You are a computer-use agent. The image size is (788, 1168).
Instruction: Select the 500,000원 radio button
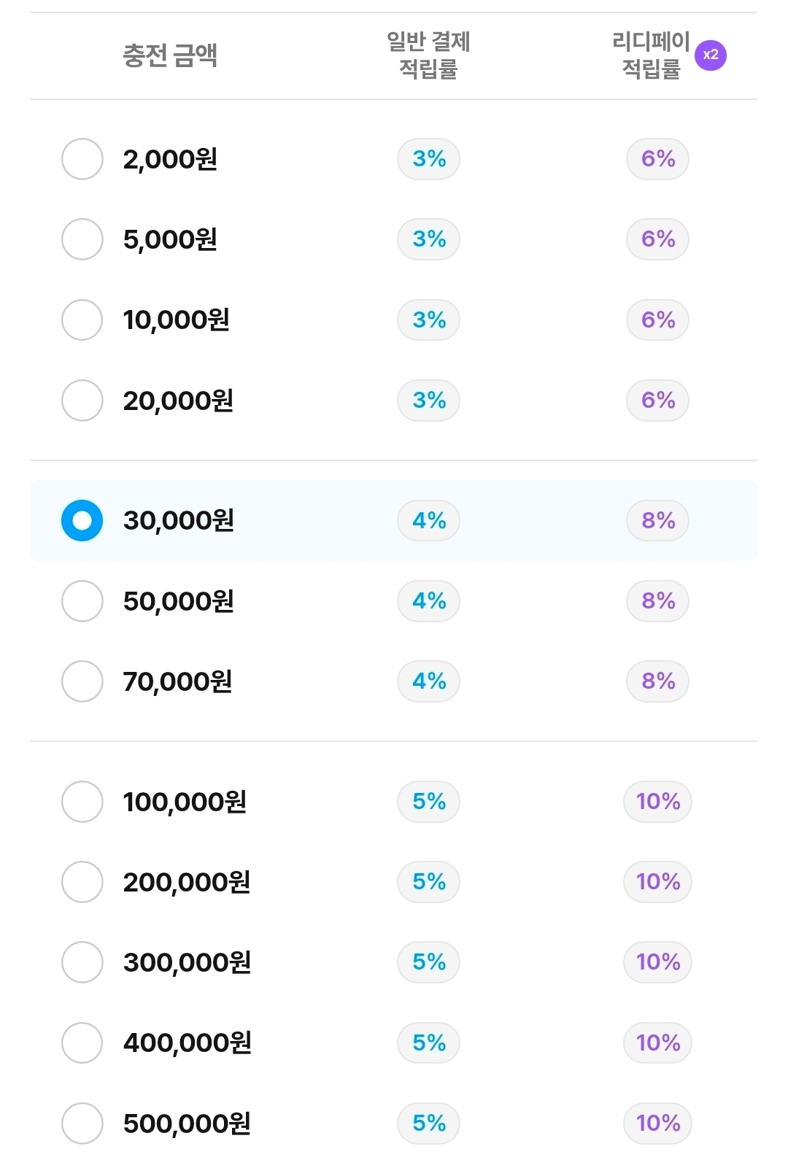point(82,1123)
